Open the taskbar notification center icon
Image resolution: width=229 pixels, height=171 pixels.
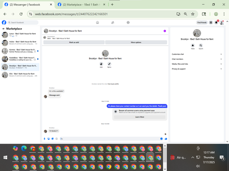tap(222, 157)
